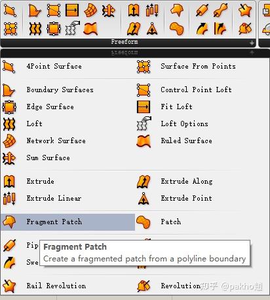Click the Loft Options icon in list
Image resolution: width=270 pixels, height=300 pixels.
144,124
